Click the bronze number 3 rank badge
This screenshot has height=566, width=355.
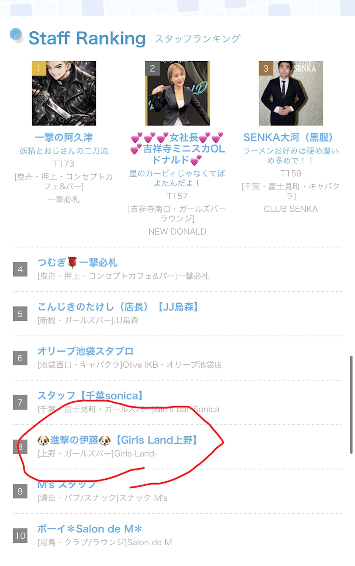pos(266,68)
